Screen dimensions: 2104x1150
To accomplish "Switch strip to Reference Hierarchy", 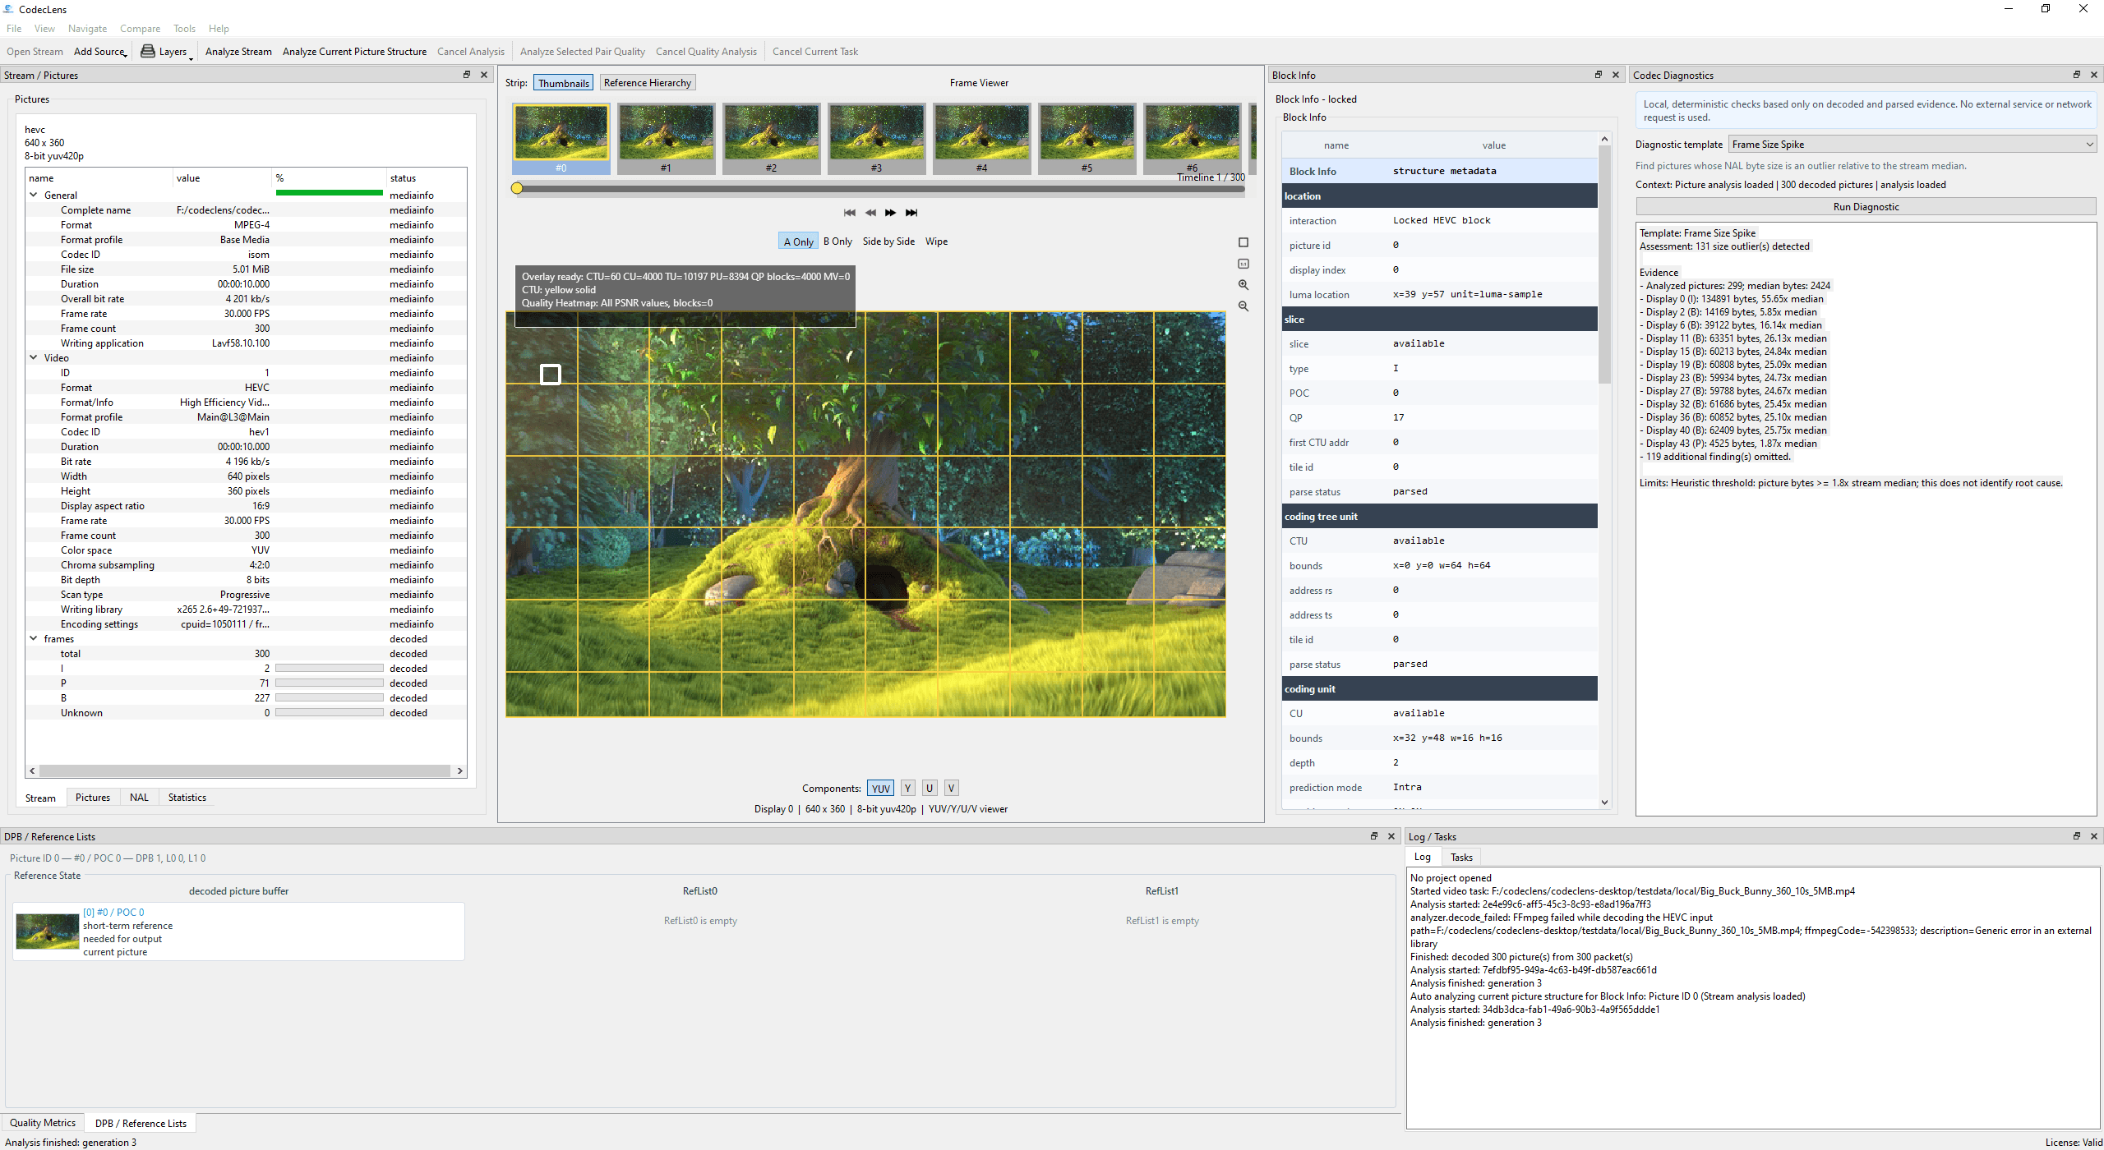I will (x=648, y=83).
